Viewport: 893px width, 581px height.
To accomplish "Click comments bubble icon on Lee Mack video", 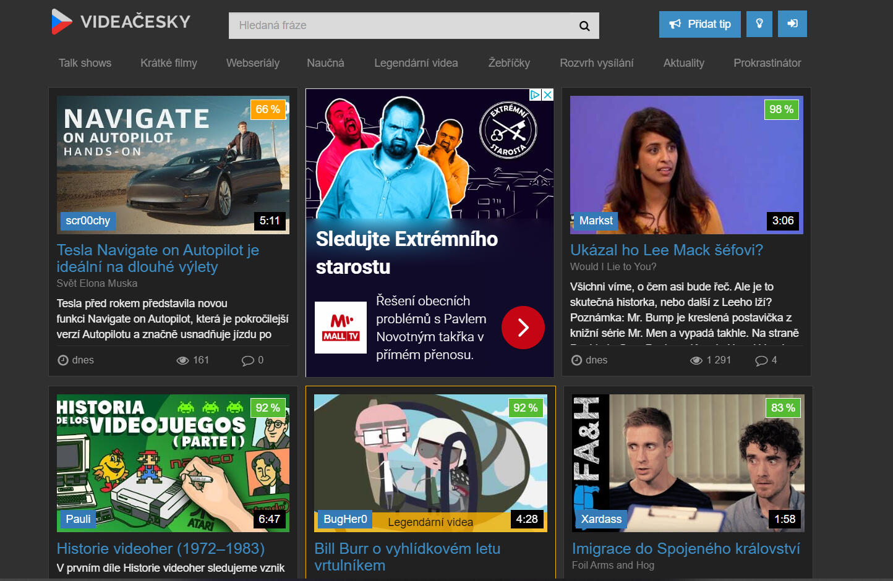I will 761,360.
